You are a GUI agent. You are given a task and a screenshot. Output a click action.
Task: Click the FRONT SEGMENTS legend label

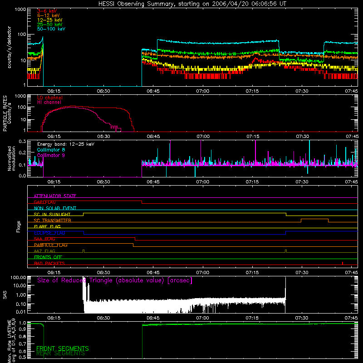point(63,348)
